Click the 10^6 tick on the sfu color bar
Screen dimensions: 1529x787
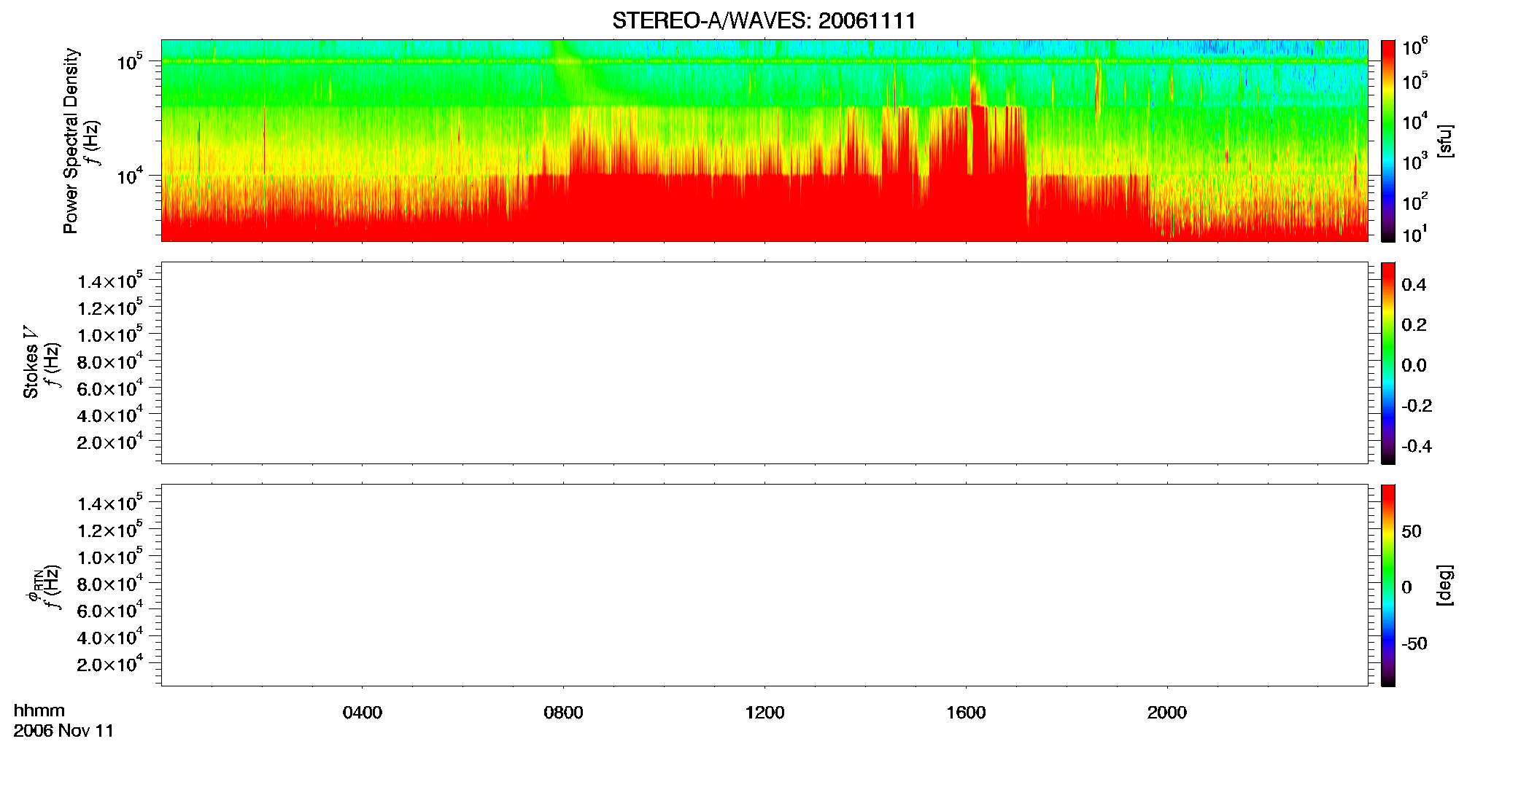tap(1415, 47)
